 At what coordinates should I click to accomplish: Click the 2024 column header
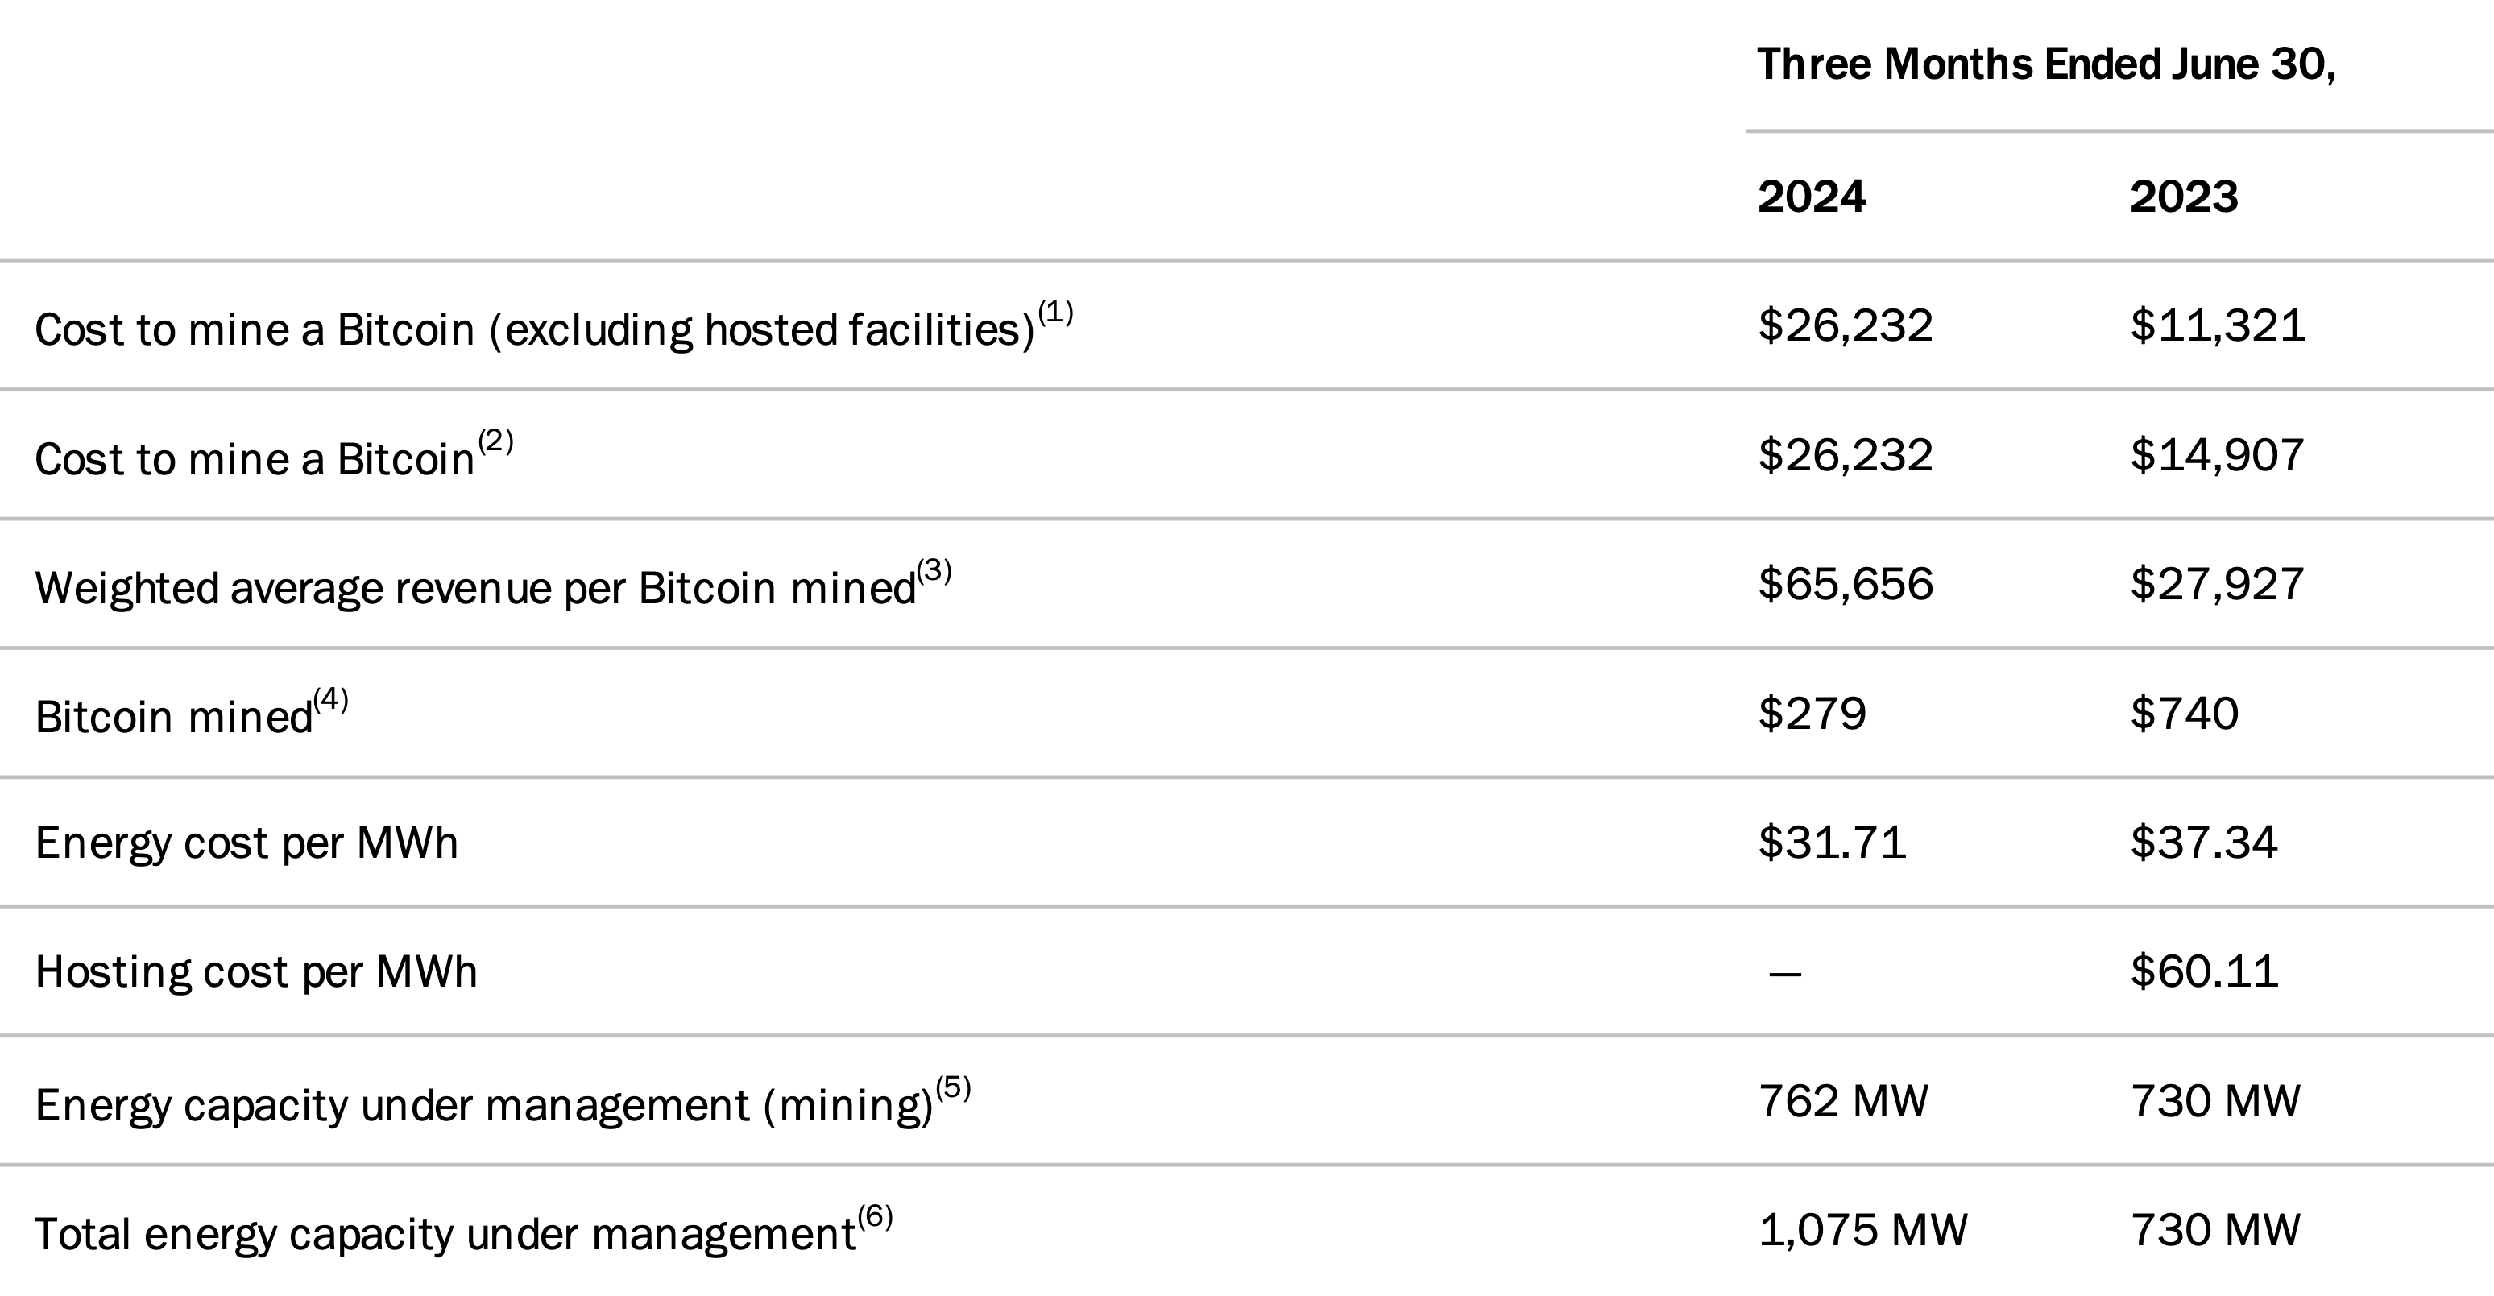[1812, 197]
